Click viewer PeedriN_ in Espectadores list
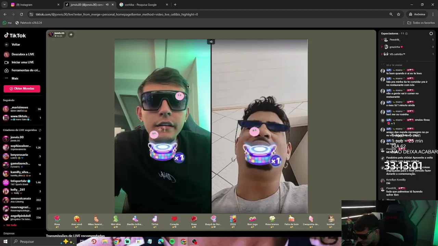 point(395,40)
